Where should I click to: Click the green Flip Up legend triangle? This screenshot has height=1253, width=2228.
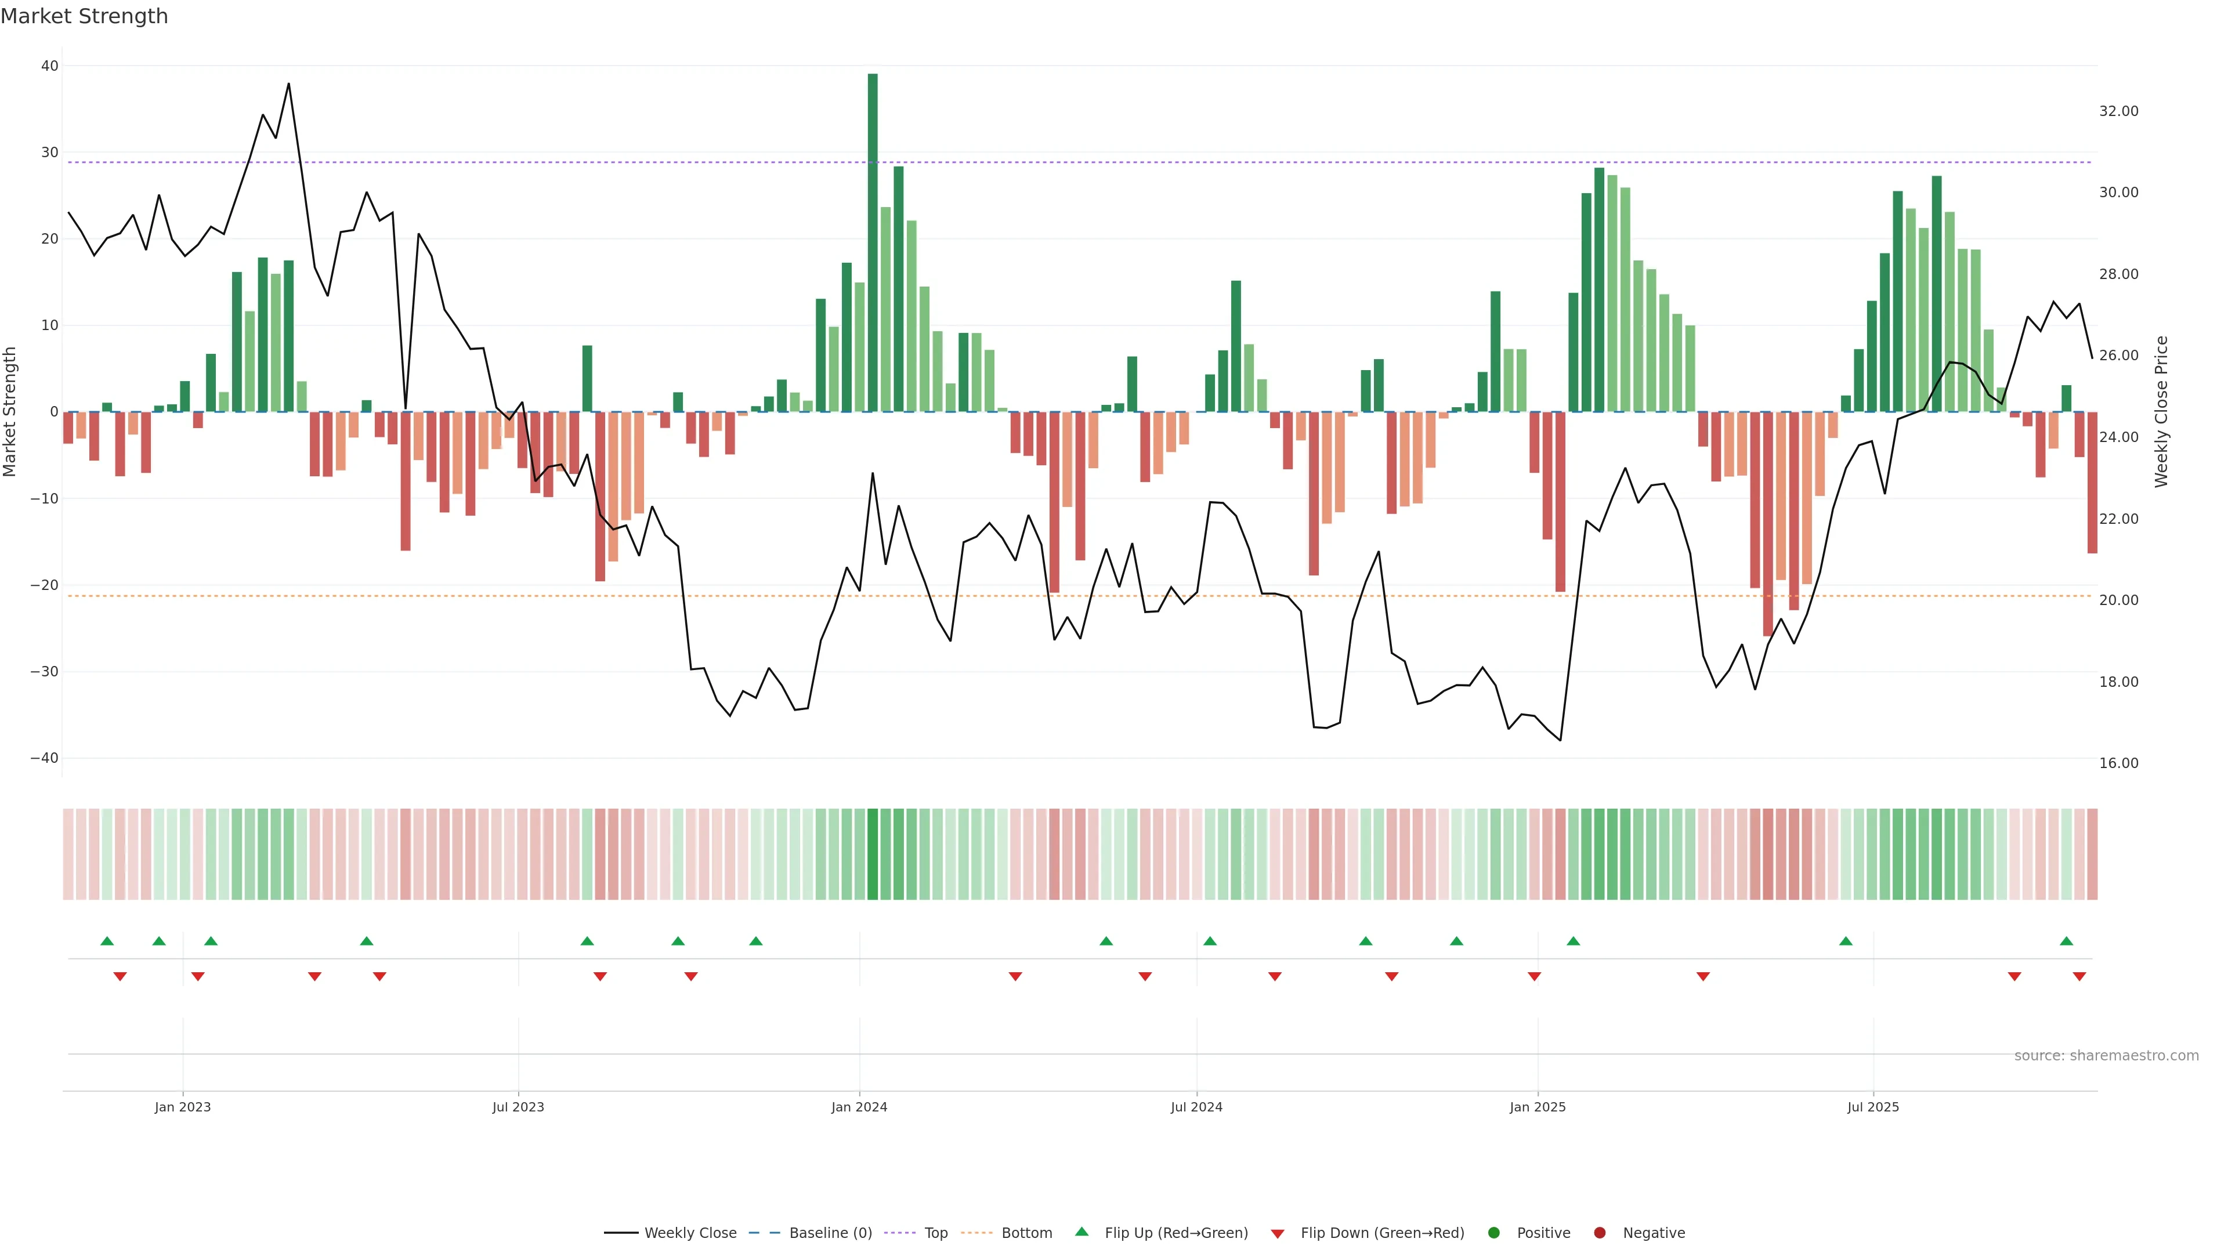tap(1081, 1232)
